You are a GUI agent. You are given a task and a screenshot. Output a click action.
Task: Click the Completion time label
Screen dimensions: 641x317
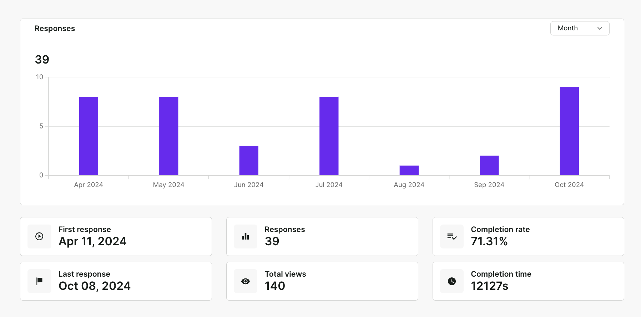coord(501,274)
